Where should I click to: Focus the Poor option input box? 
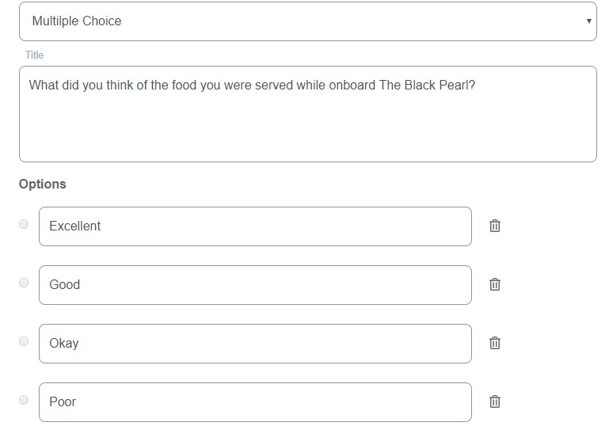click(x=255, y=402)
